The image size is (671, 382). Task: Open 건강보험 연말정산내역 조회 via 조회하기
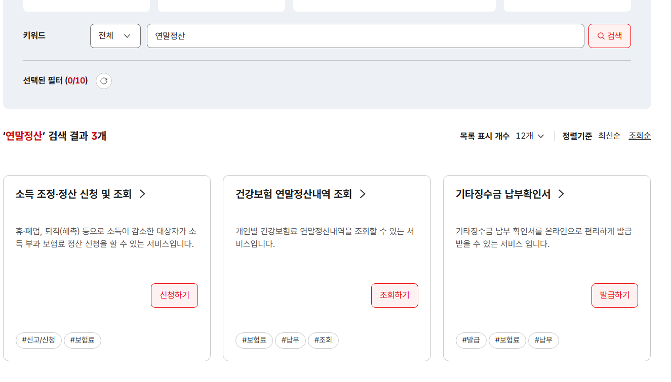click(394, 295)
